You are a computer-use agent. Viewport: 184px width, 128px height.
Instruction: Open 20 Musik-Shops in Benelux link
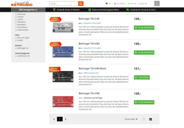pyautogui.click(x=68, y=10)
